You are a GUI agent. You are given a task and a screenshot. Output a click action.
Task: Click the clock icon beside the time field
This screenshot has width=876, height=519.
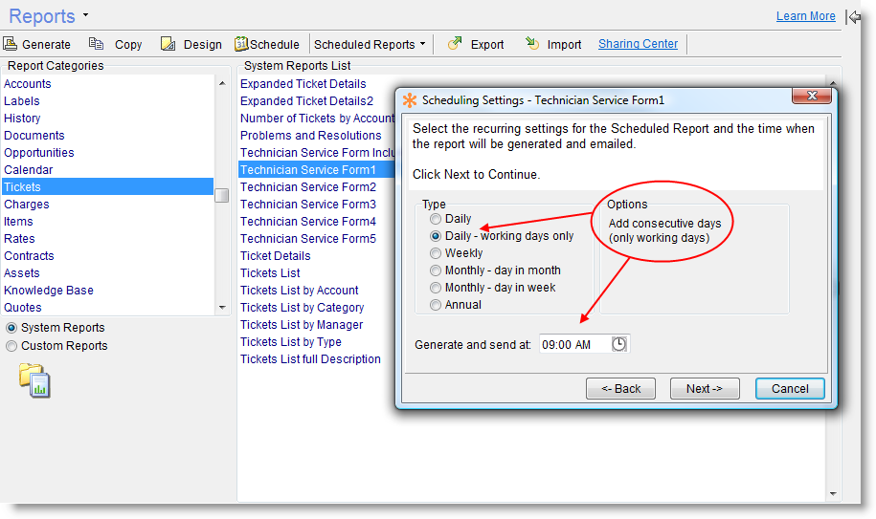point(619,344)
